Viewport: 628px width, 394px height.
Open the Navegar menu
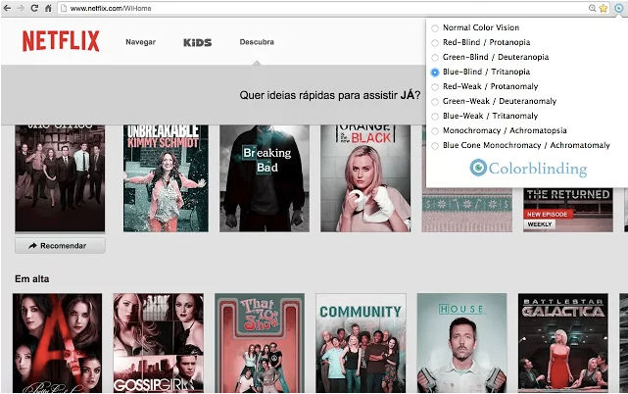point(140,42)
